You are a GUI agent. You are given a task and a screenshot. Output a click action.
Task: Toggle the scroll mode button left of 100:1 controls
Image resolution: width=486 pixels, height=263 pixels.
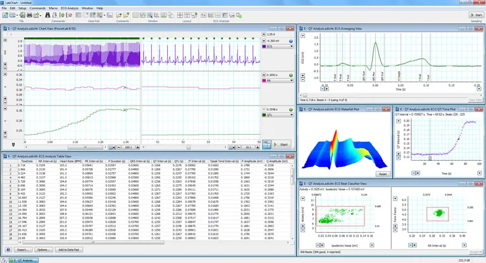point(112,147)
